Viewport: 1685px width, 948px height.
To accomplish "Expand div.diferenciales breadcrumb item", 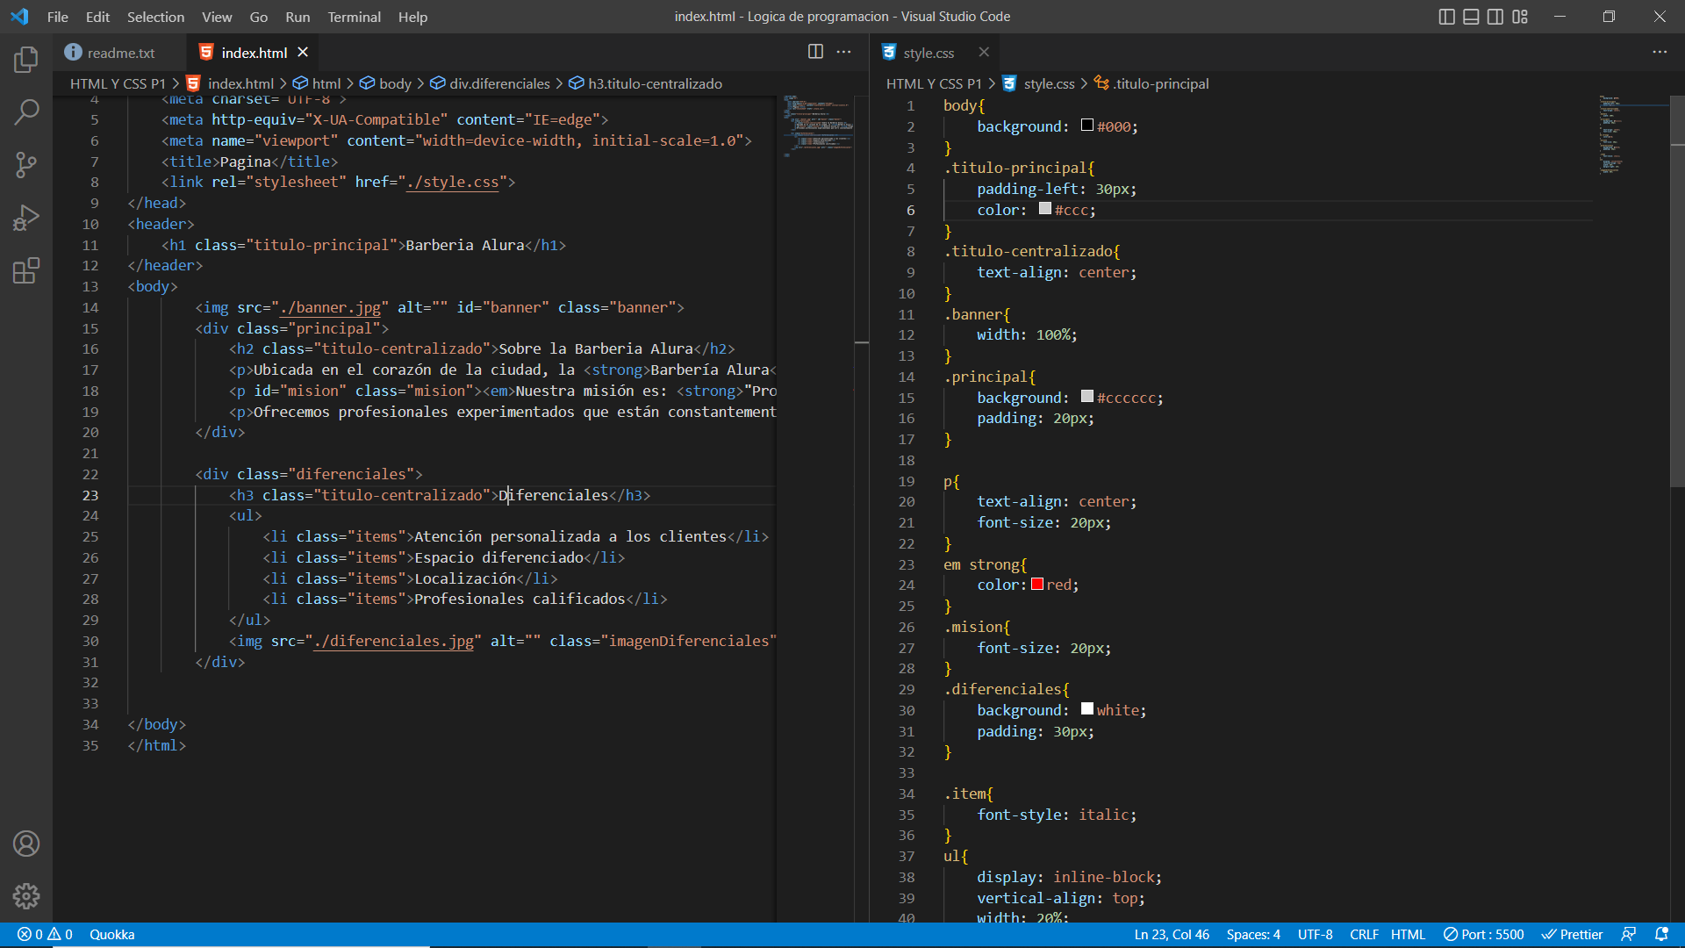I will 490,83.
